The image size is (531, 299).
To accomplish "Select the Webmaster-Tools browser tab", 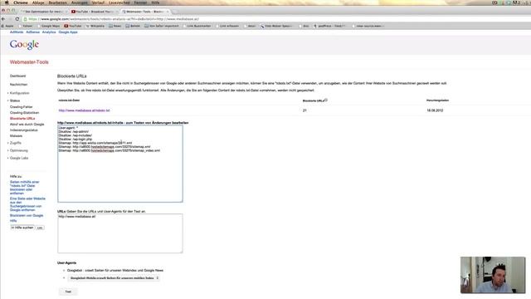I will (145, 12).
